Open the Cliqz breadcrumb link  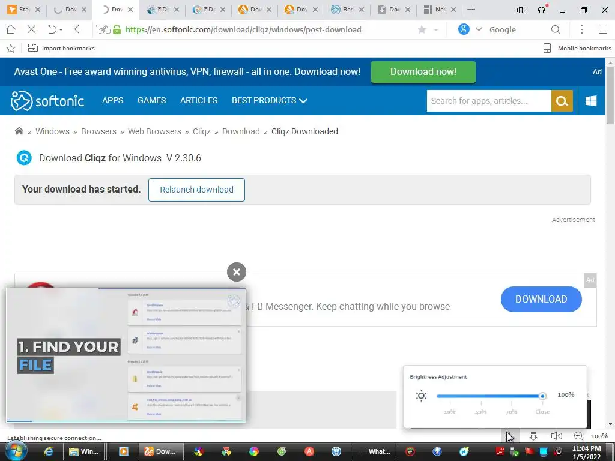point(202,131)
